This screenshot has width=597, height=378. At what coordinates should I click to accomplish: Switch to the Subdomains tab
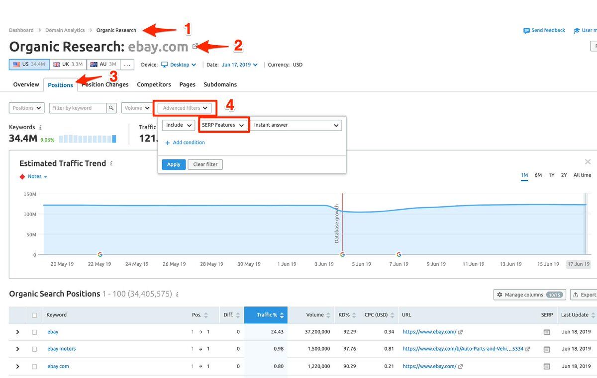coord(220,84)
